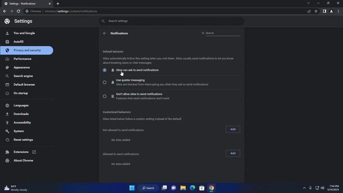Viewport: 343px width, 193px height.
Task: Open Task View from the taskbar
Action: 164,188
